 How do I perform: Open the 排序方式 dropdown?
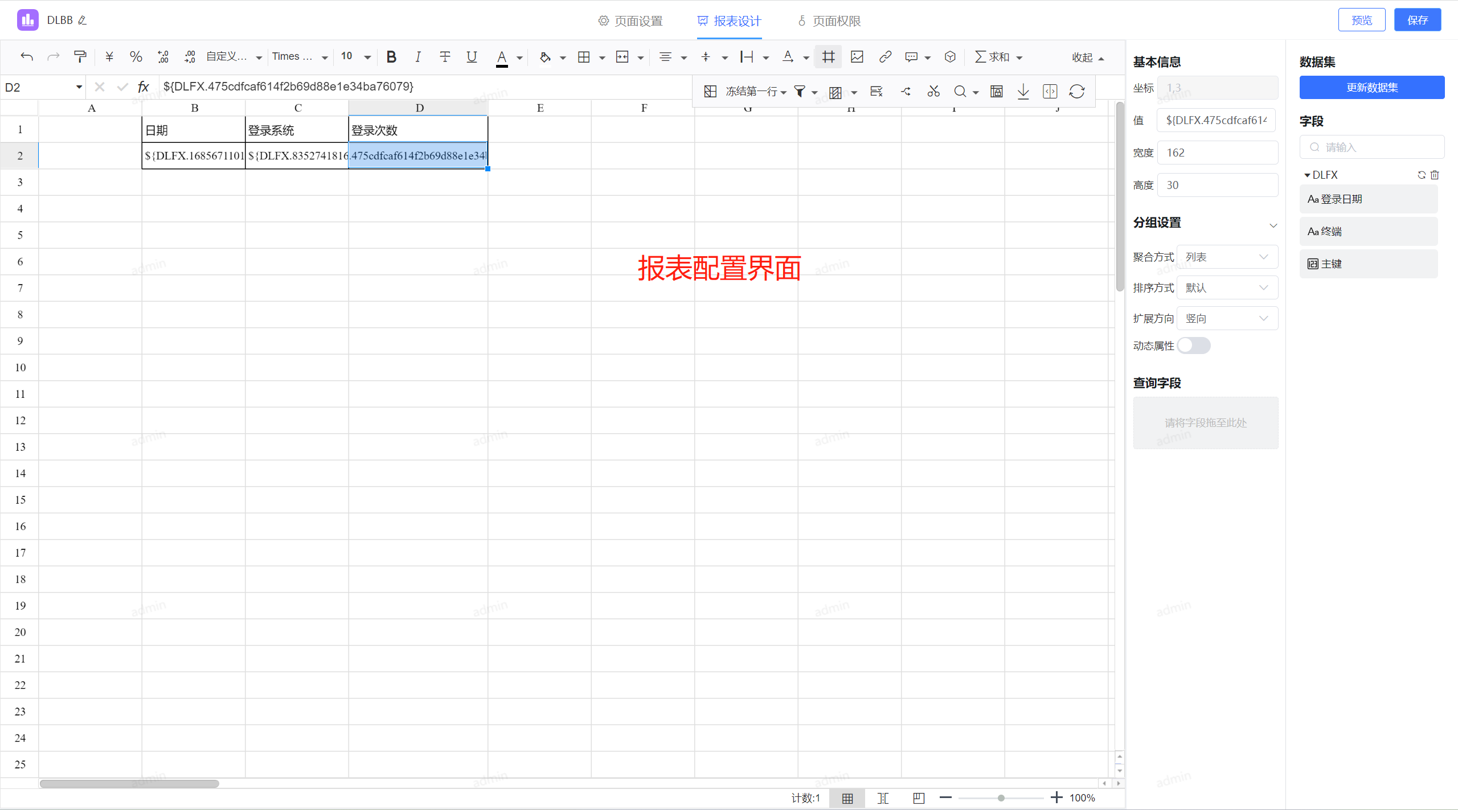point(1227,288)
